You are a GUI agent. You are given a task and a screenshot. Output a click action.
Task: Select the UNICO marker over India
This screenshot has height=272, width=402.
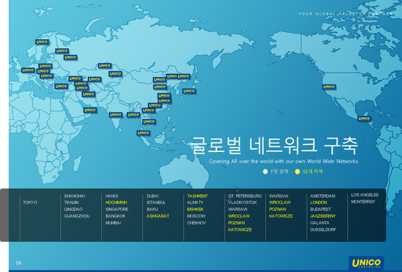[x=115, y=115]
